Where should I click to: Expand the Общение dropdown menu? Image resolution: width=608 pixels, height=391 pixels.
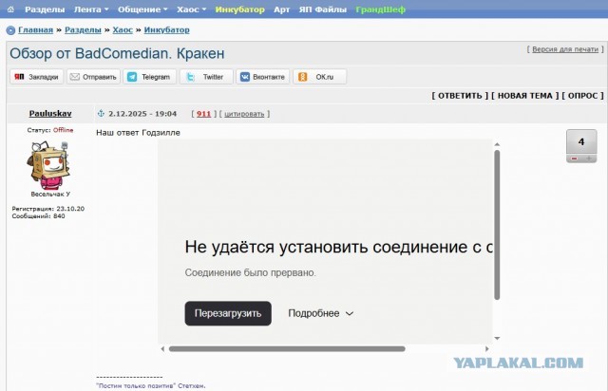point(142,9)
